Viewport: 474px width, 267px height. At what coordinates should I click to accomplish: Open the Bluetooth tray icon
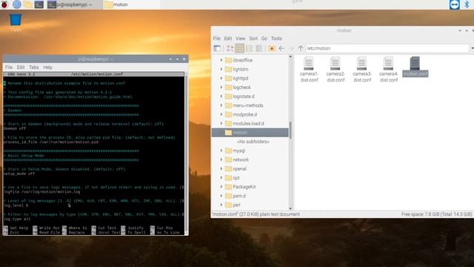coord(467,4)
